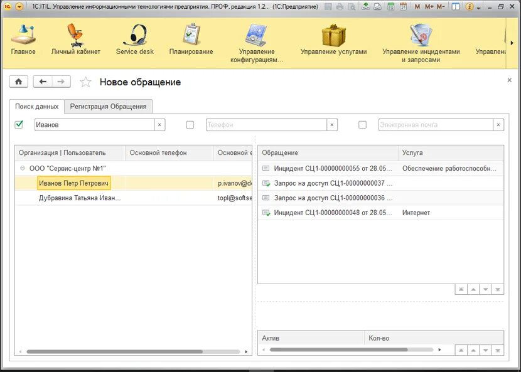
Task: Collapse the ООО Сервис-центр №1 group
Action: coord(21,167)
